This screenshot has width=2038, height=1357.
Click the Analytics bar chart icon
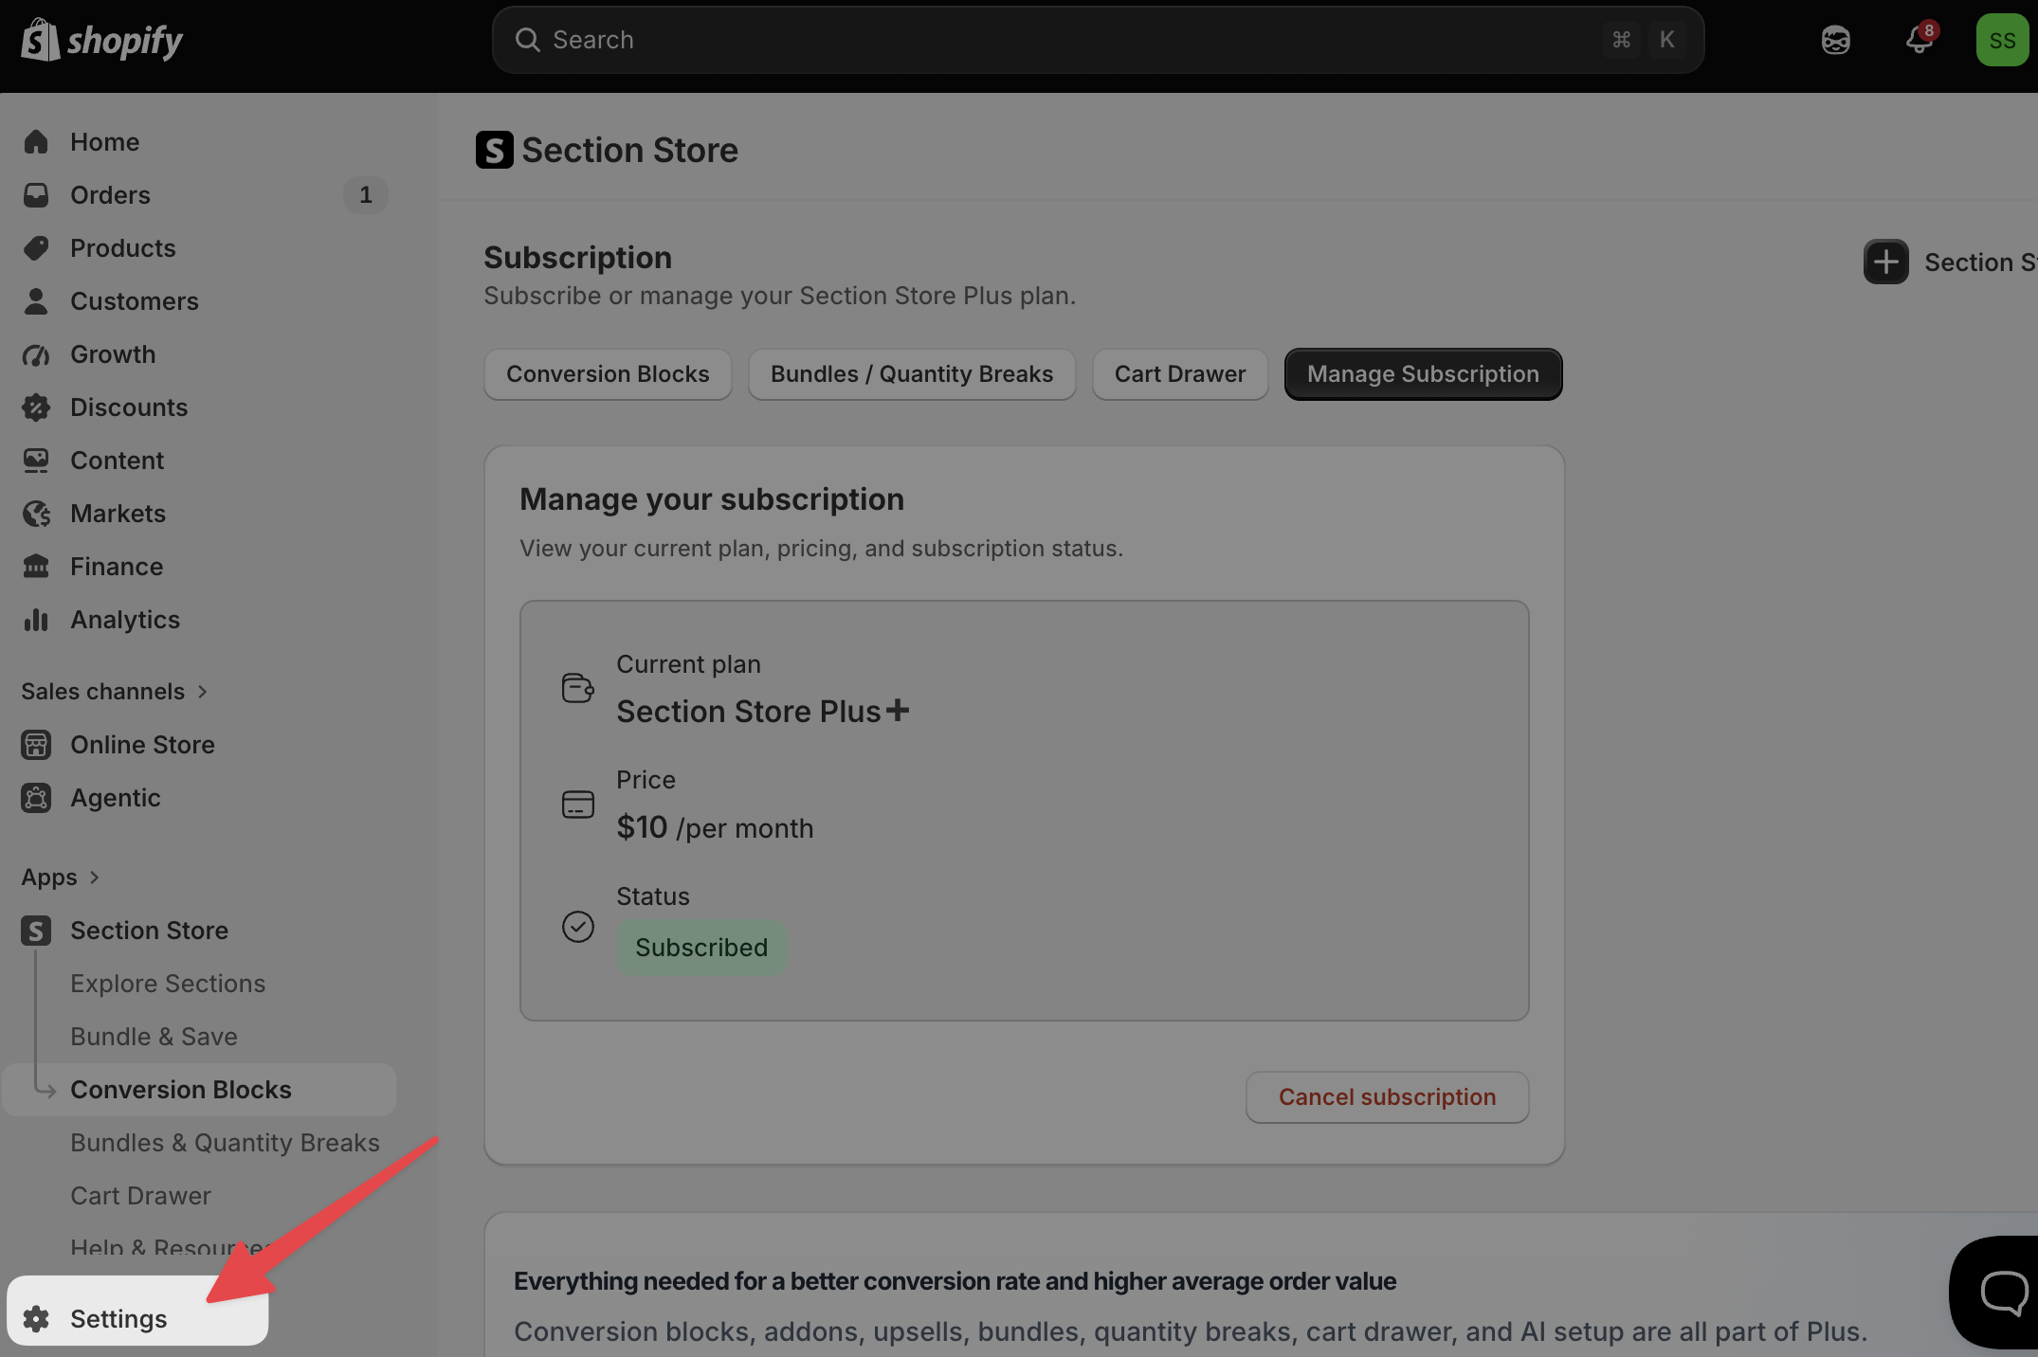36,620
